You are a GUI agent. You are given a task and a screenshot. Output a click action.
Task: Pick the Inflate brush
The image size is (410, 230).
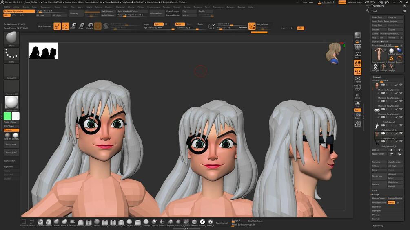point(80,222)
